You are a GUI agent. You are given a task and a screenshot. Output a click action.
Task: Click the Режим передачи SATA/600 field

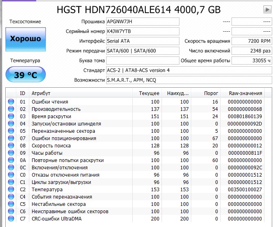point(142,51)
